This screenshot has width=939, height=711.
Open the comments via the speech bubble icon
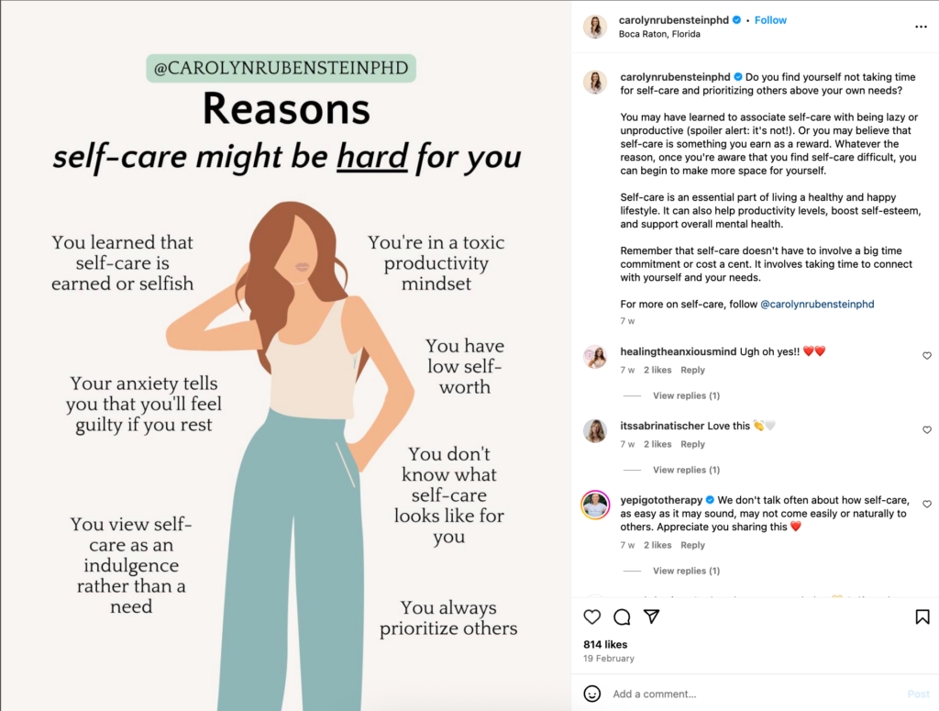point(622,617)
